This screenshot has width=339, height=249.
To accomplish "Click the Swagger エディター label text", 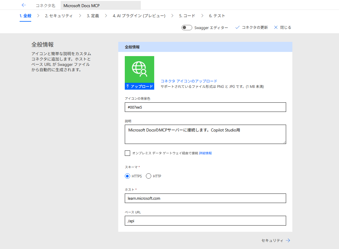I will [211, 28].
